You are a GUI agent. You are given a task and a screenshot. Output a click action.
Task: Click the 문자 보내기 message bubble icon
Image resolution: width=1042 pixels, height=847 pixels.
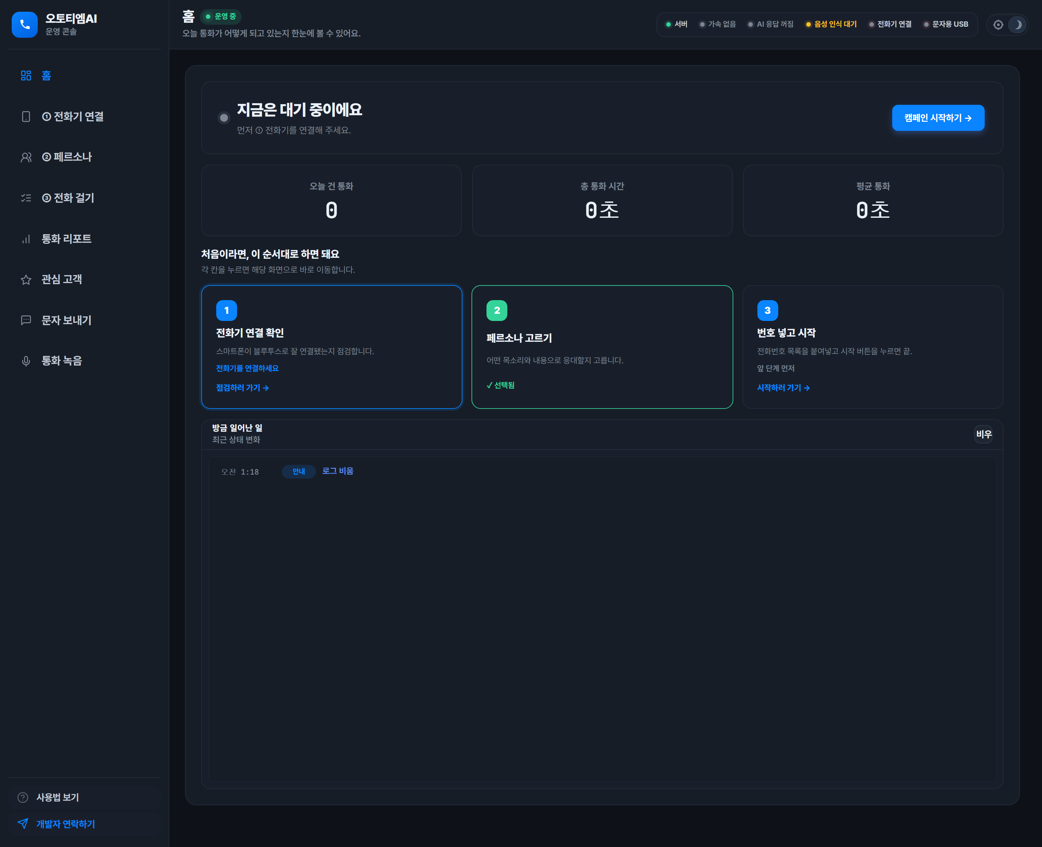pyautogui.click(x=26, y=320)
